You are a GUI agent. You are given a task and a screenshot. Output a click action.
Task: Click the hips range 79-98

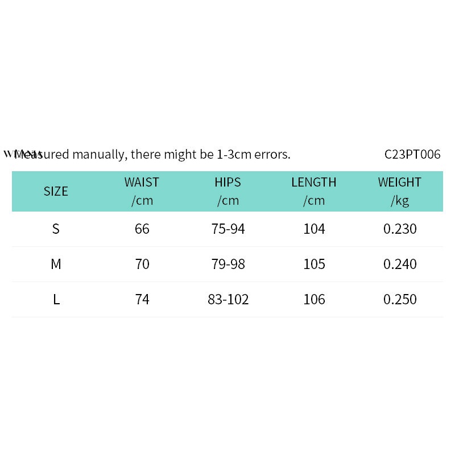pyautogui.click(x=228, y=264)
